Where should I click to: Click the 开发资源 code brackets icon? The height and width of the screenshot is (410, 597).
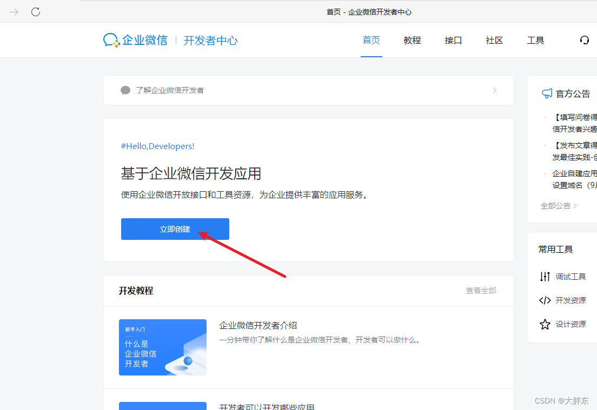[545, 300]
